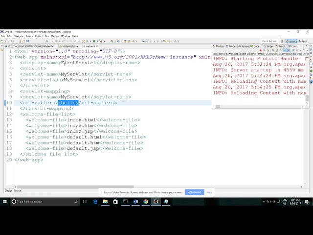The image size is (313, 235).
Task: Click the green Run toolbar icon
Action: tap(94, 41)
